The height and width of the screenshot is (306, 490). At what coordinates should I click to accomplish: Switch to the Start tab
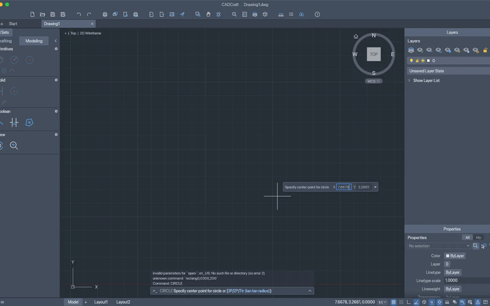[13, 24]
